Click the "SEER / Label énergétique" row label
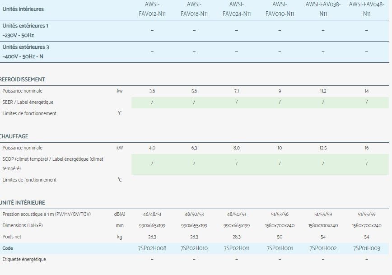The height and width of the screenshot is (275, 392). [28, 103]
